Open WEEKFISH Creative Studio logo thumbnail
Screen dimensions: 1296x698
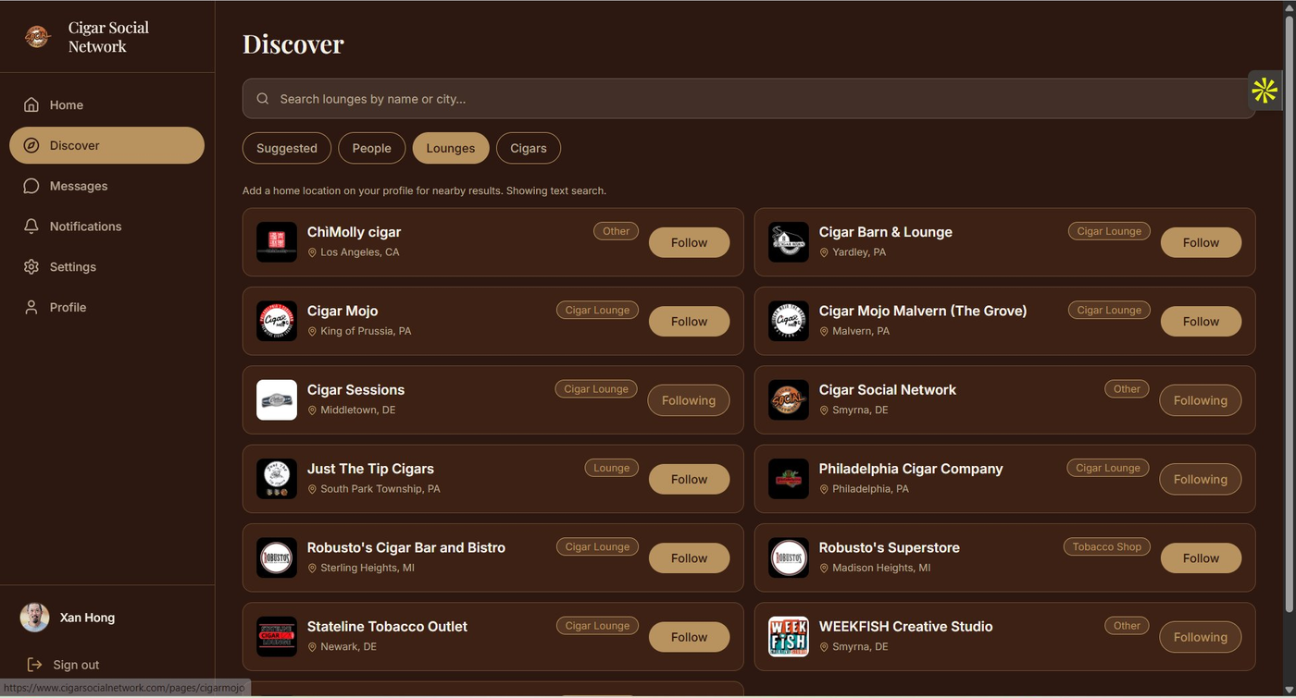point(789,637)
